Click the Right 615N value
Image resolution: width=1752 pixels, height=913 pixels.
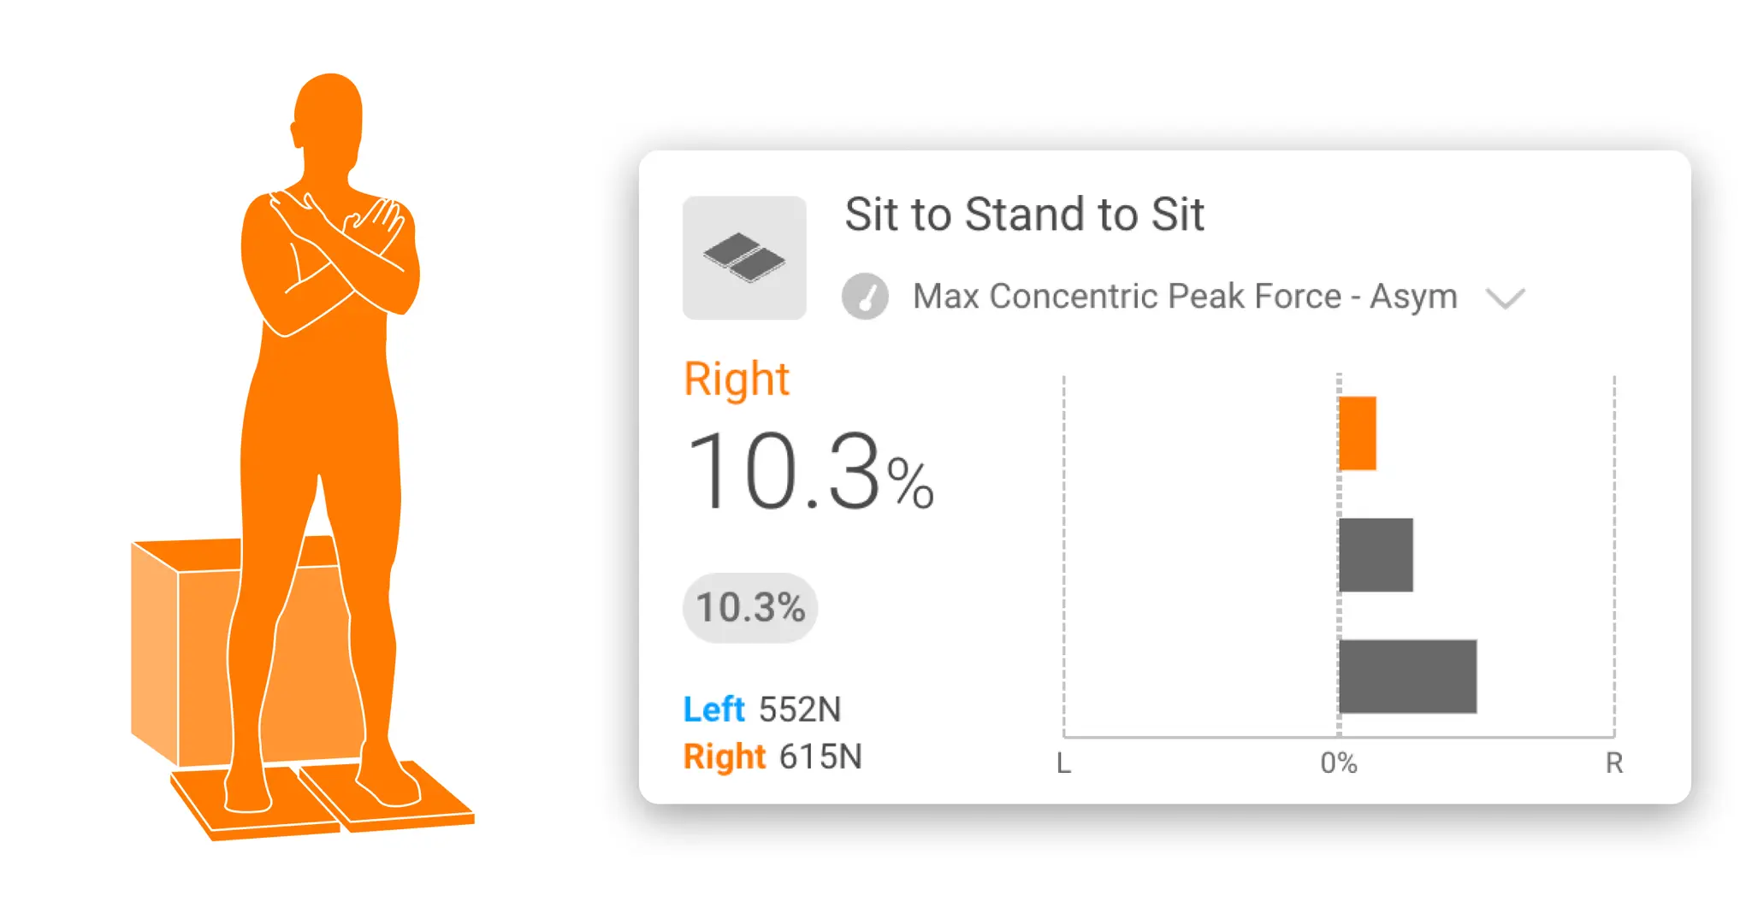770,757
